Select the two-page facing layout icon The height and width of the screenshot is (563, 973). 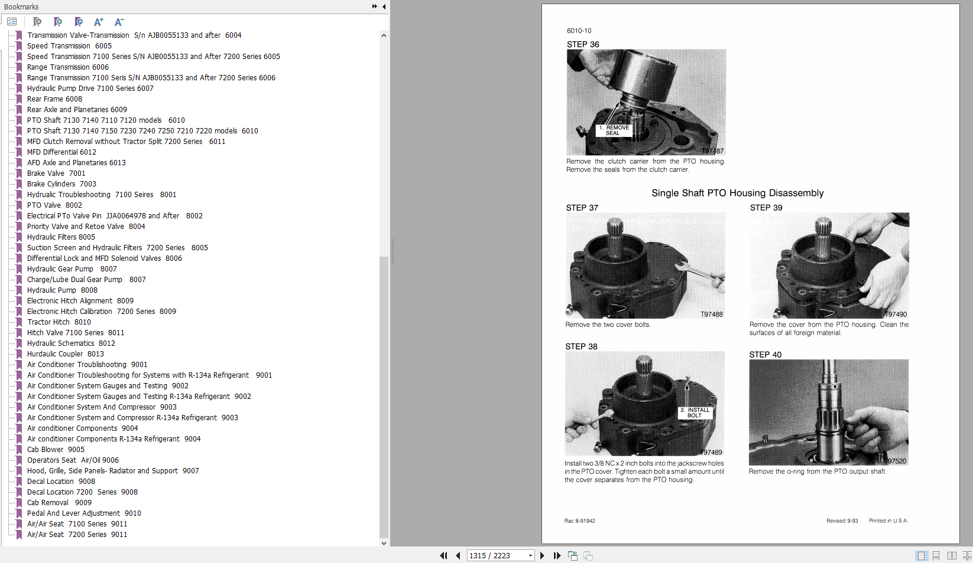point(952,555)
